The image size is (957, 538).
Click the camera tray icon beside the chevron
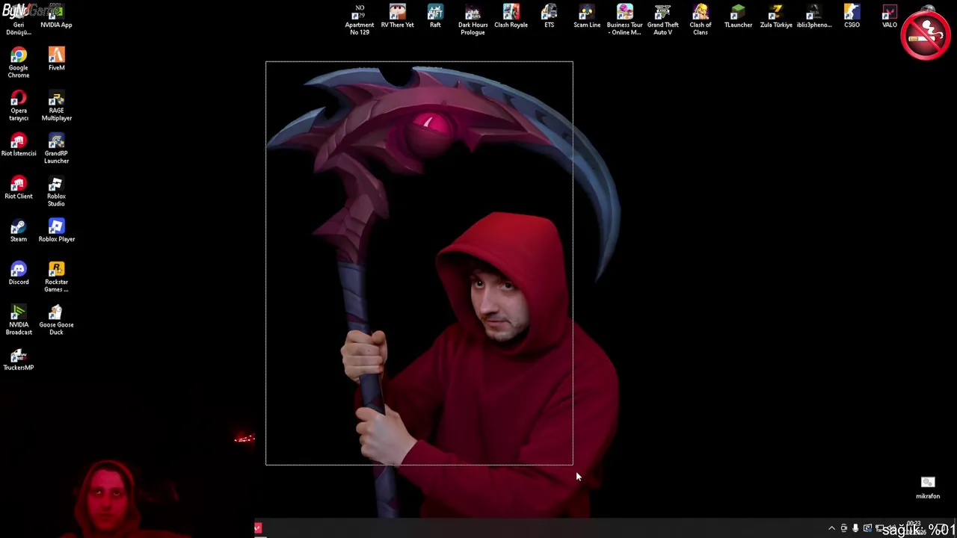[x=843, y=528]
